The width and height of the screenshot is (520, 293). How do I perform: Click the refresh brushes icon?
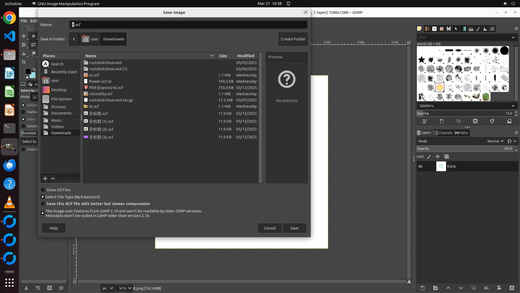[492, 121]
